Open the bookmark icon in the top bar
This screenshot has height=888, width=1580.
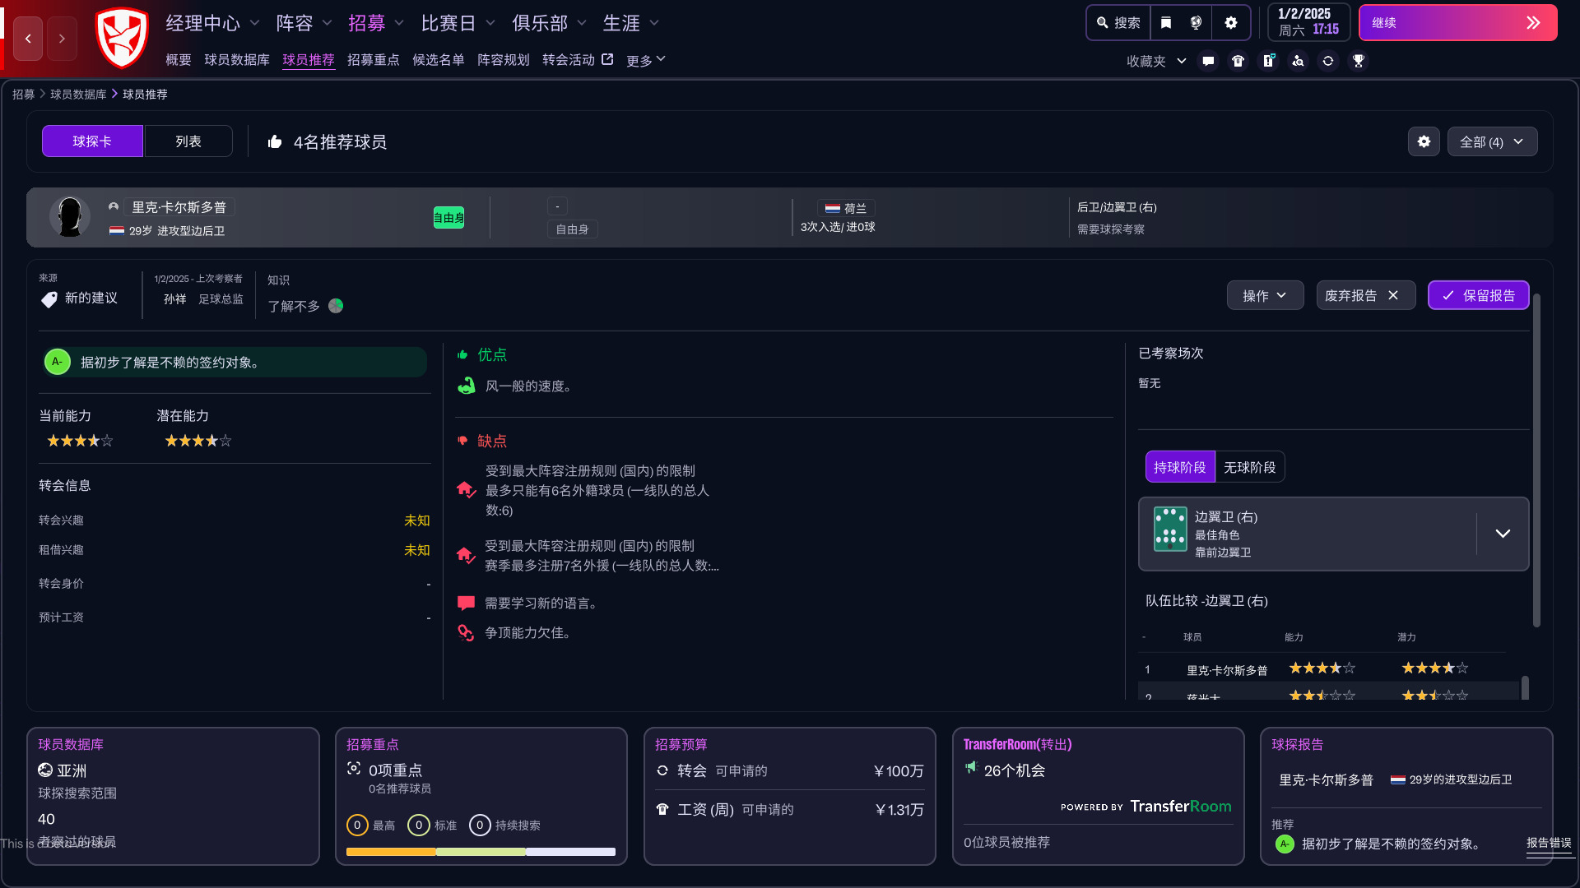coord(1166,23)
